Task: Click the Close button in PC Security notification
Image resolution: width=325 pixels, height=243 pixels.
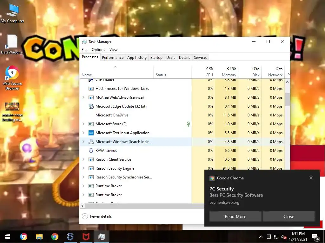Action: point(289,216)
